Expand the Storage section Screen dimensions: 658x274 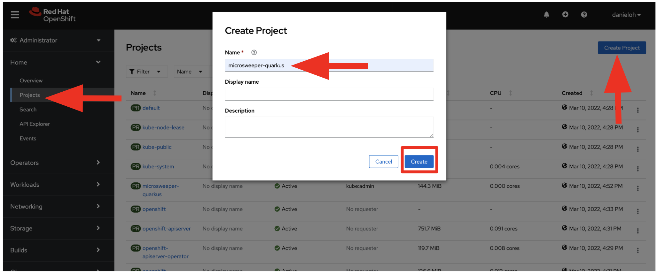tap(56, 228)
